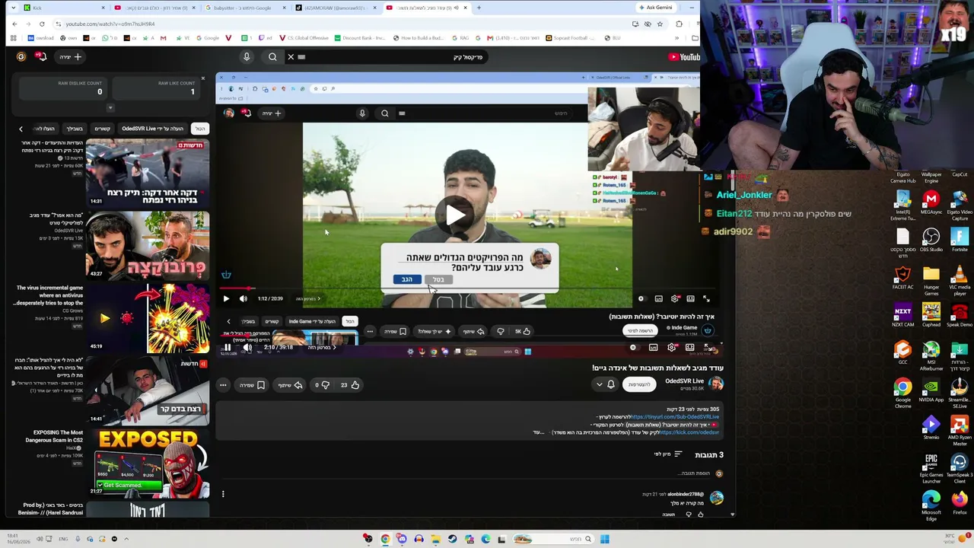Image resolution: width=974 pixels, height=548 pixels.
Task: Switch to the AMORAW TikTok tab
Action: tap(335, 8)
